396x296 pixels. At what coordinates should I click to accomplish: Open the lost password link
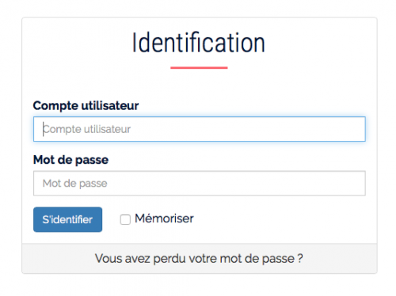[x=199, y=259]
